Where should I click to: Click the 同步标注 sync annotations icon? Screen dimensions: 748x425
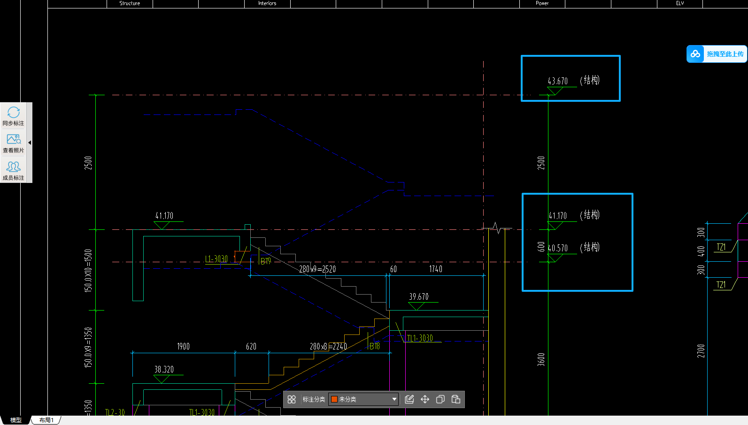coord(13,116)
